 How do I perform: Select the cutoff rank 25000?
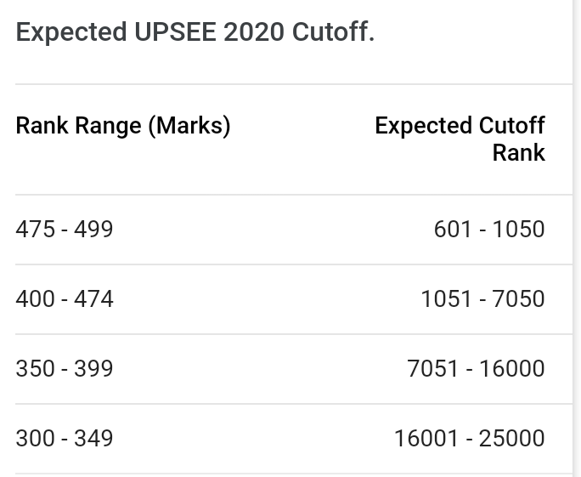[512, 439]
